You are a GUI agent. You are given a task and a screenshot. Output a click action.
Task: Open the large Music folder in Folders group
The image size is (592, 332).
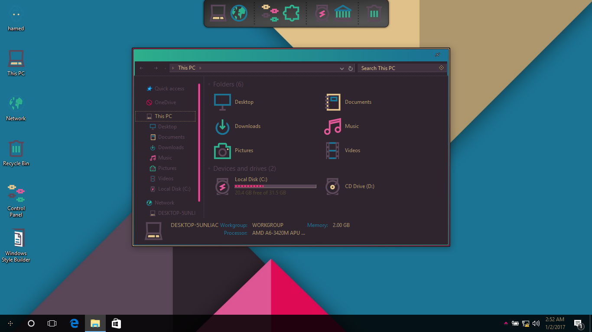[333, 126]
